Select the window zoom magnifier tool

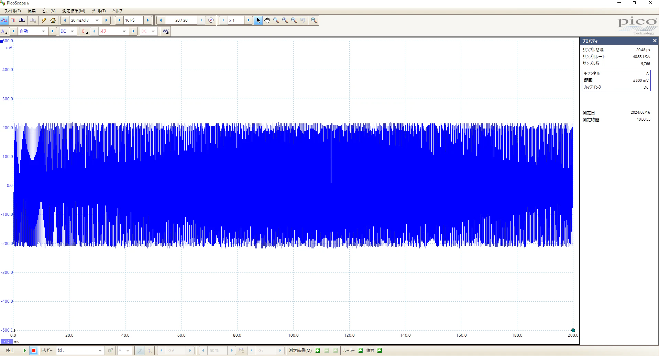276,20
